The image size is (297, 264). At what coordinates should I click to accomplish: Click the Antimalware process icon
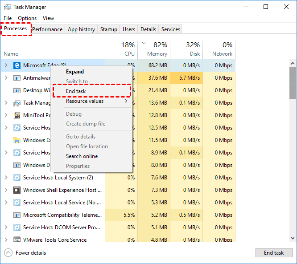point(17,78)
